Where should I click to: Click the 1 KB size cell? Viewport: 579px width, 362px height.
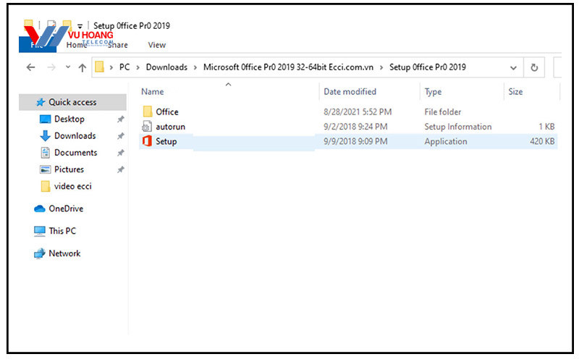coord(546,127)
